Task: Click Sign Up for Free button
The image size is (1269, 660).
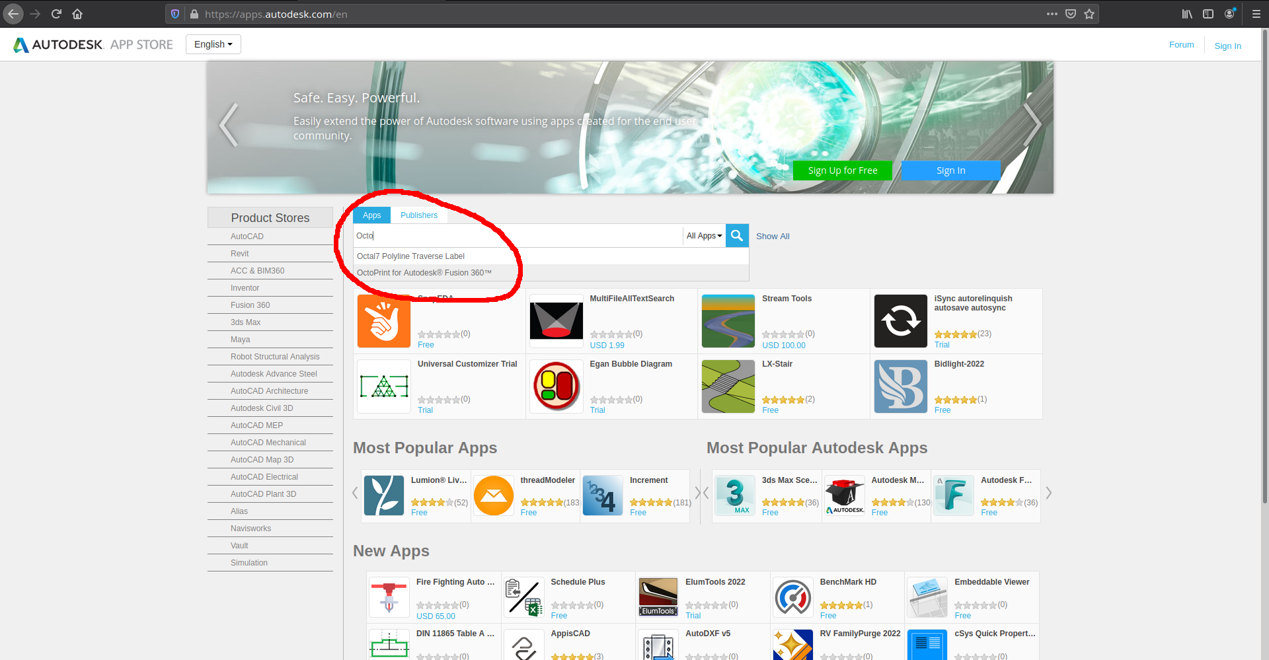Action: [x=843, y=170]
